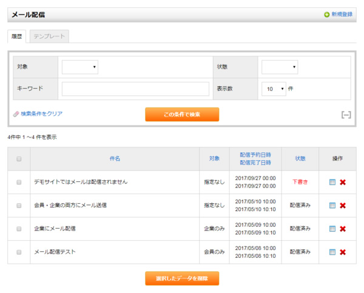The height and width of the screenshot is (293, 364).
Task: Check the row デモサイトではメールは配信されません
Action: point(19,182)
